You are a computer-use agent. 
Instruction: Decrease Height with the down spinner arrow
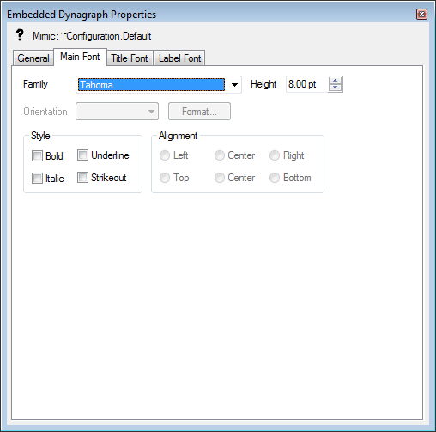coord(335,88)
